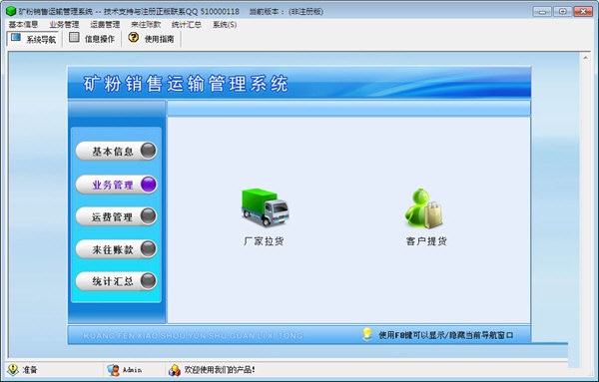
Task: Click the gray indicator on 运费管理
Action: point(148,216)
